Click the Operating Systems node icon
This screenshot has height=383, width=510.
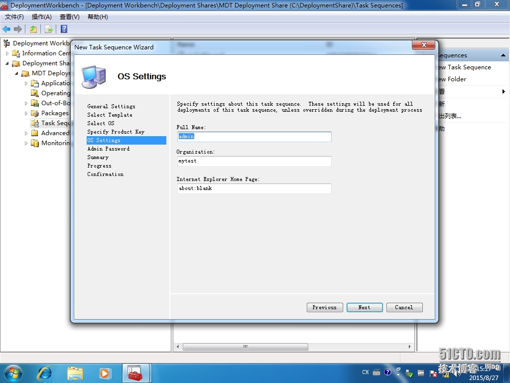[35, 93]
